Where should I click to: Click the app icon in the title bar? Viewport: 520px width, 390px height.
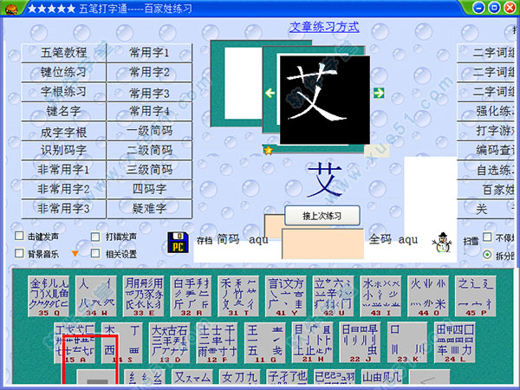[11, 8]
